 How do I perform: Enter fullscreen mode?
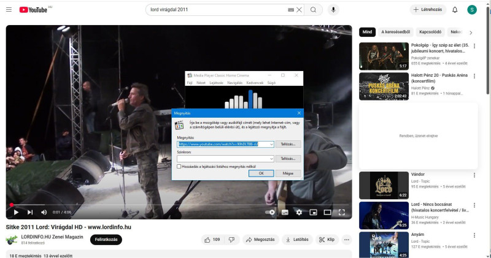342,212
